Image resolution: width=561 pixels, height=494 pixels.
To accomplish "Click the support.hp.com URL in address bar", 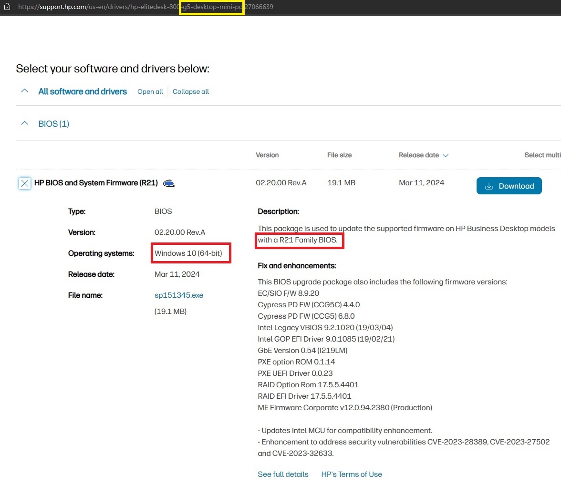I will click(145, 7).
